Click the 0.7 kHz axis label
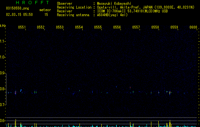 (3, 105)
